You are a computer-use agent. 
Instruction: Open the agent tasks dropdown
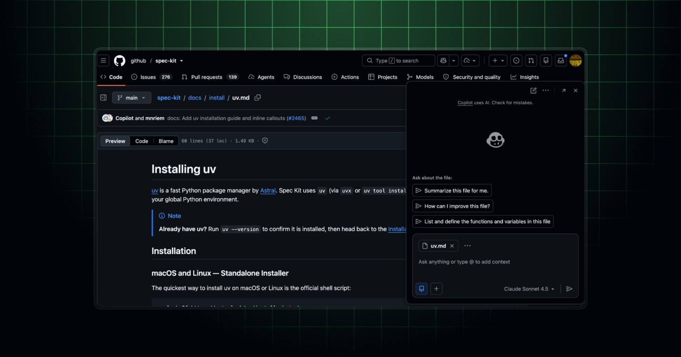pyautogui.click(x=470, y=61)
